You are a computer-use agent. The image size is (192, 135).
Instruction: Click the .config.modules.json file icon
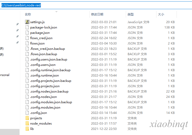coord(27,107)
